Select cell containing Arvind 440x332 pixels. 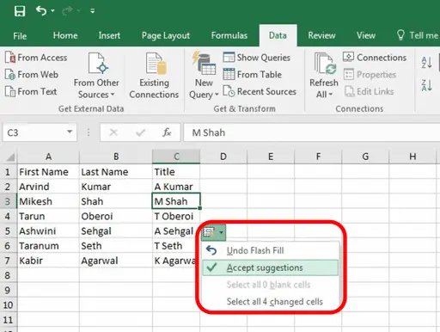pyautogui.click(x=48, y=187)
